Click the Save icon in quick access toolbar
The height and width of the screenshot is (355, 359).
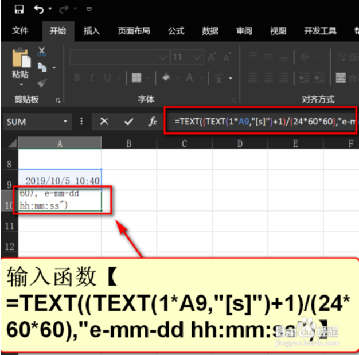click(19, 9)
